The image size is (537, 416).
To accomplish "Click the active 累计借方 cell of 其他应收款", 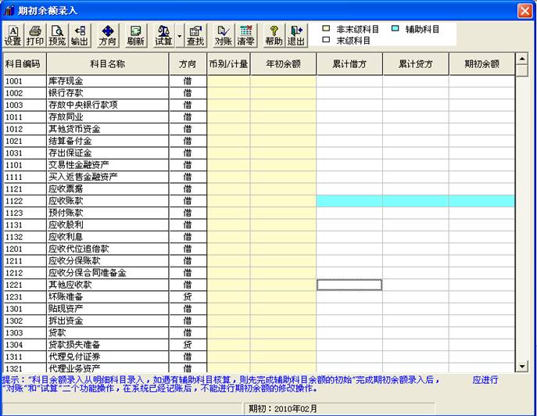I will tap(349, 285).
